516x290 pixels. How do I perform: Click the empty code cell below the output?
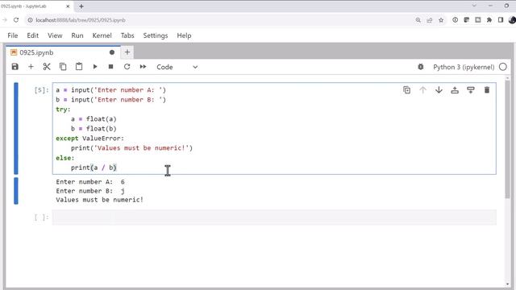[x=274, y=217]
